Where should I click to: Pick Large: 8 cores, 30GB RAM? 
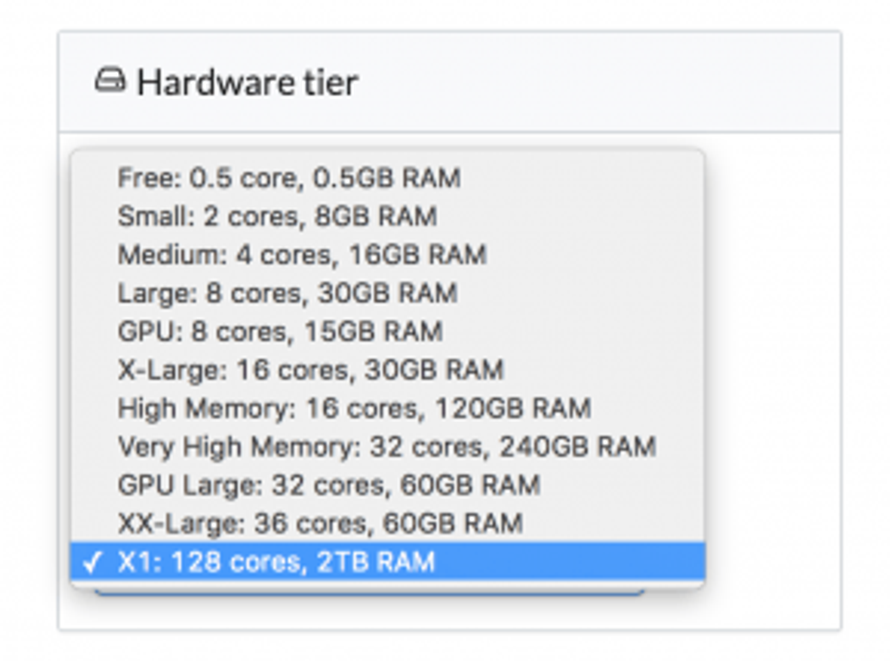click(x=388, y=293)
